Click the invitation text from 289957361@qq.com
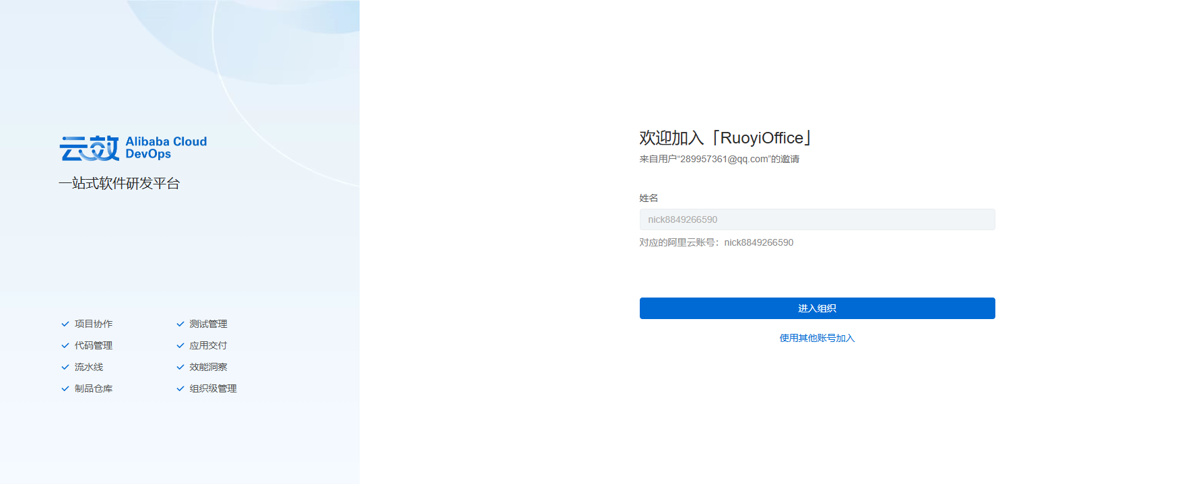The image size is (1192, 484). click(x=719, y=159)
